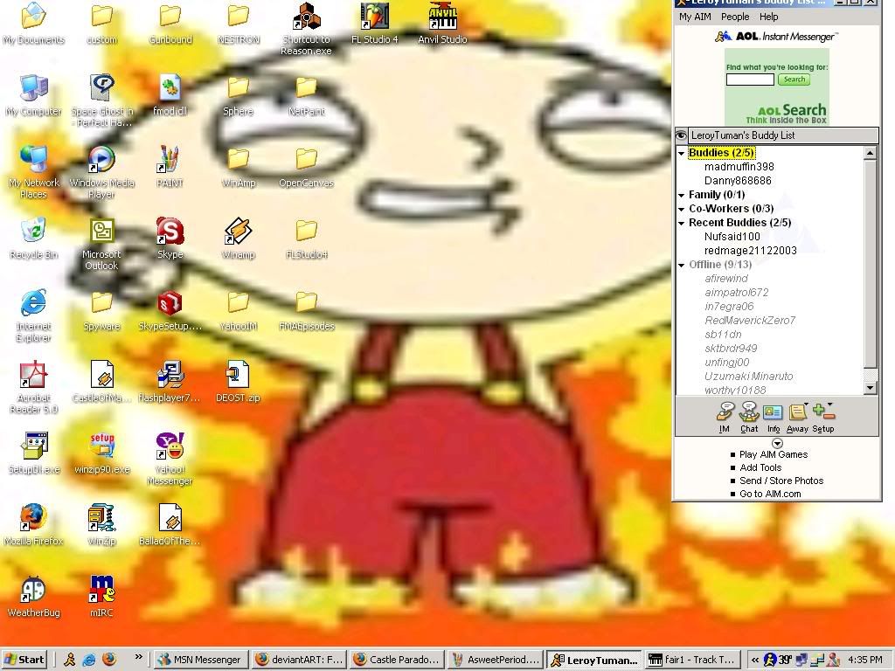
Task: Switch to the deviantART Firefox taskbar button
Action: (x=299, y=660)
